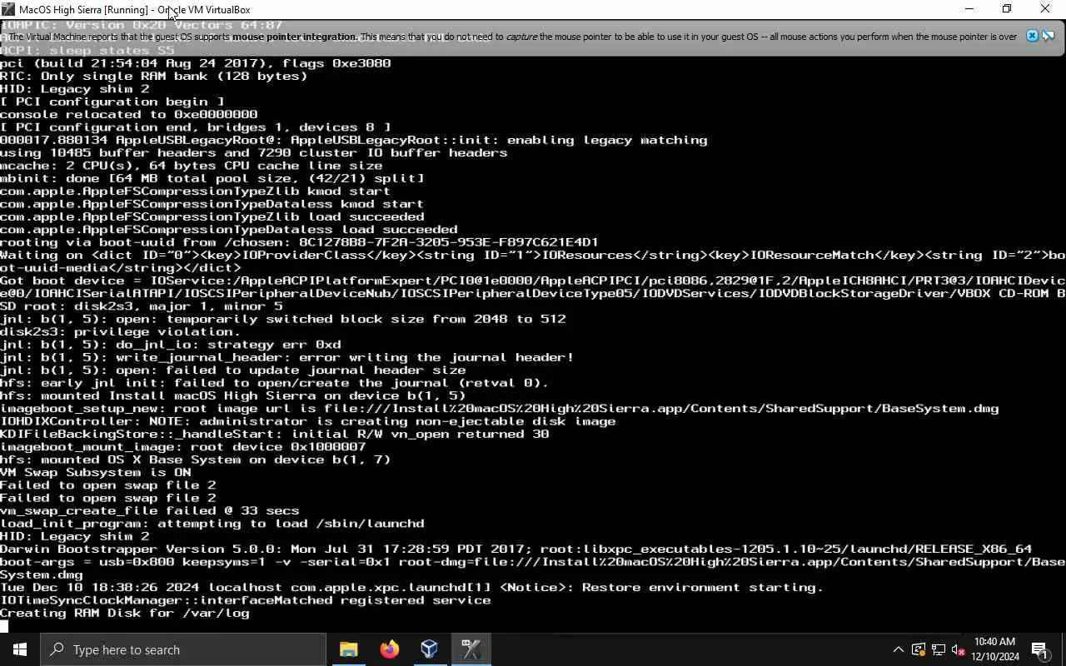Open VirtualBox Manager taskbar icon
The height and width of the screenshot is (666, 1066).
[430, 649]
